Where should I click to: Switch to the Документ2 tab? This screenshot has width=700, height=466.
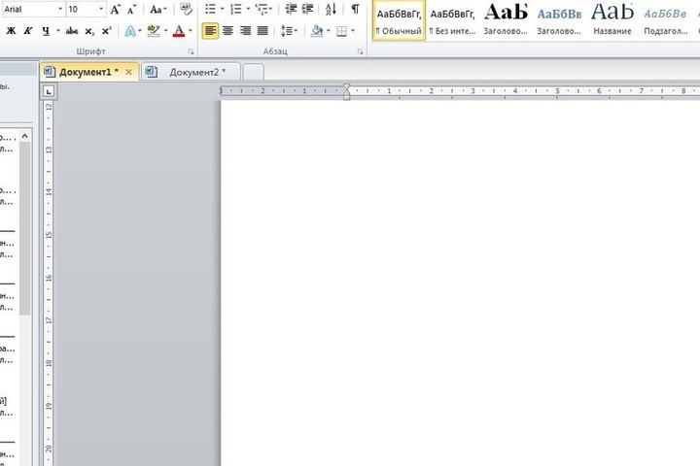click(194, 72)
